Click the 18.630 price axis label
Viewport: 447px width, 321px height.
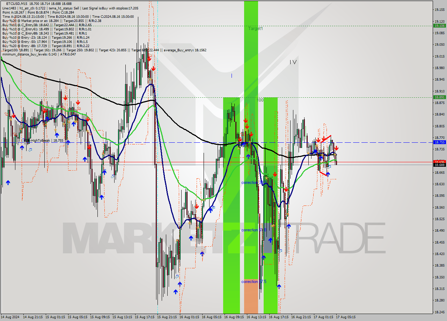(x=439, y=184)
